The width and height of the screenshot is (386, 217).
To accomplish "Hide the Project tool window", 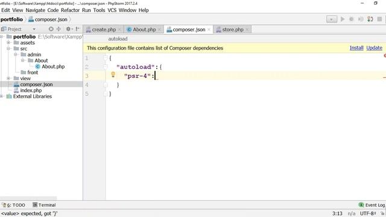I will pos(78,29).
